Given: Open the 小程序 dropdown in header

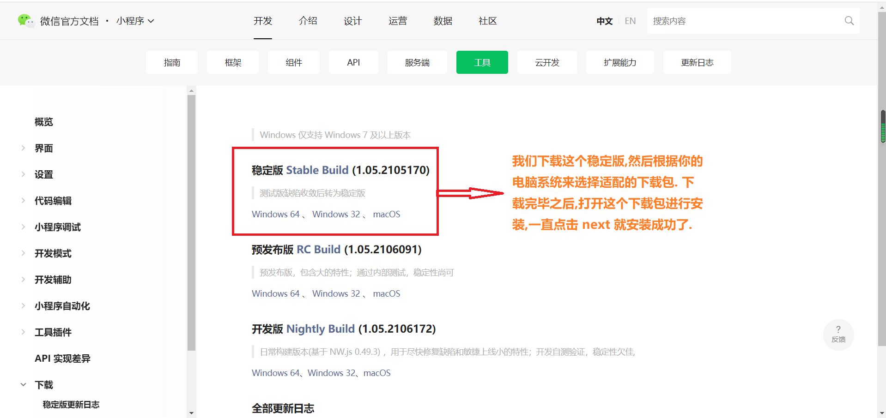Looking at the screenshot, I should (135, 21).
